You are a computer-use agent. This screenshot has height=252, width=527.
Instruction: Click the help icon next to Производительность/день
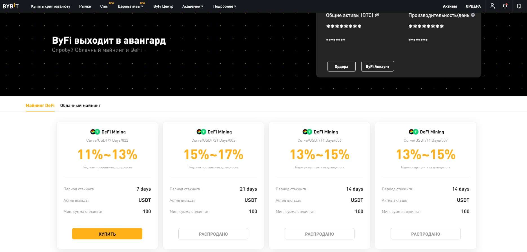[473, 15]
